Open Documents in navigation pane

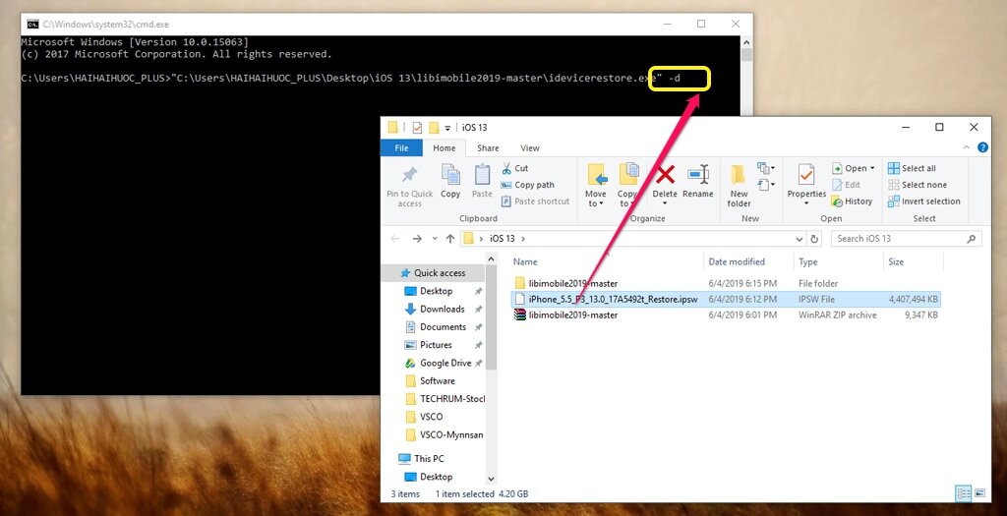click(x=443, y=326)
